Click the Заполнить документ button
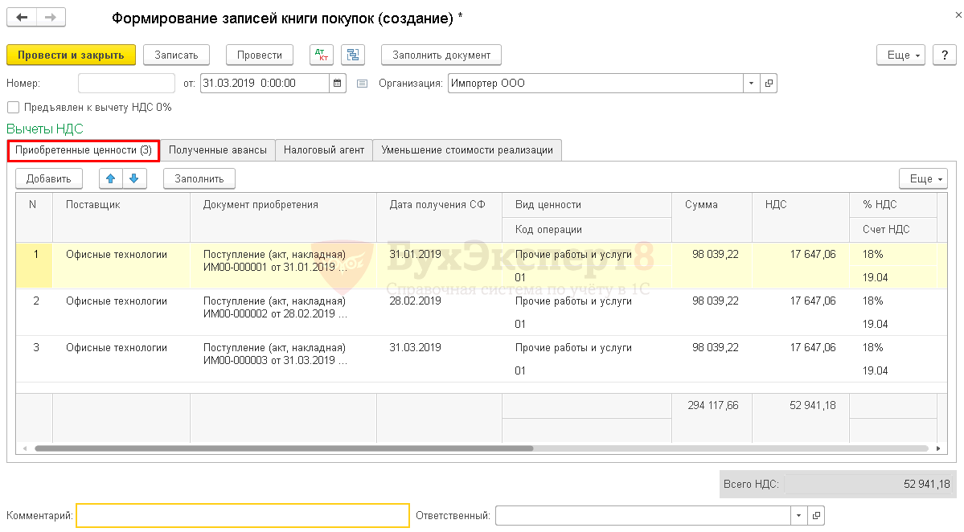This screenshot has height=532, width=964. (441, 55)
